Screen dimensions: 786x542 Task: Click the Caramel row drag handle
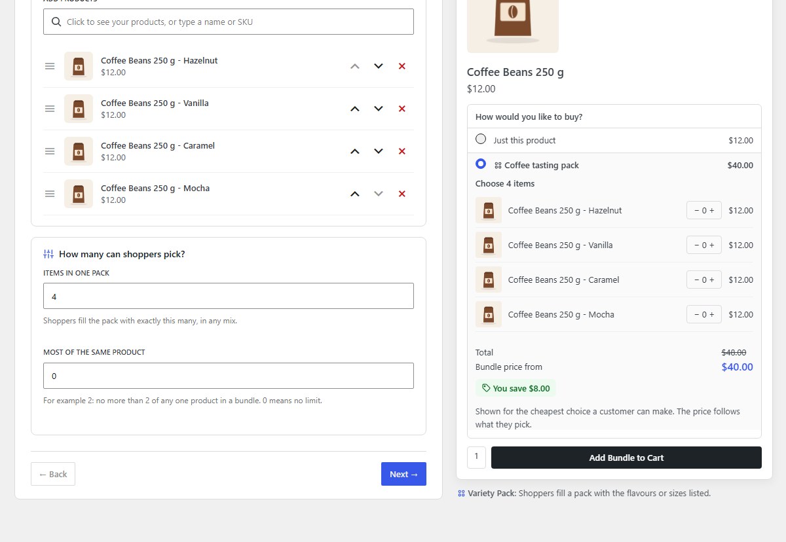tap(50, 151)
